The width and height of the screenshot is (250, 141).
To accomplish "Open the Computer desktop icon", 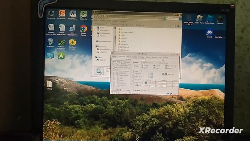I will pyautogui.click(x=51, y=14).
